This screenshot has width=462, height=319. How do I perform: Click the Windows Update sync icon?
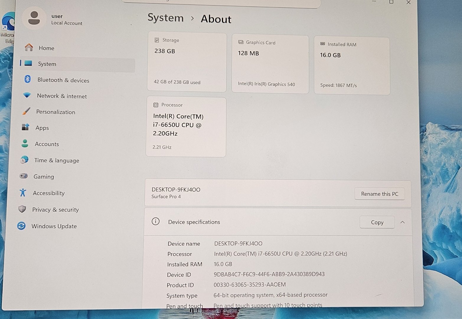tap(21, 226)
